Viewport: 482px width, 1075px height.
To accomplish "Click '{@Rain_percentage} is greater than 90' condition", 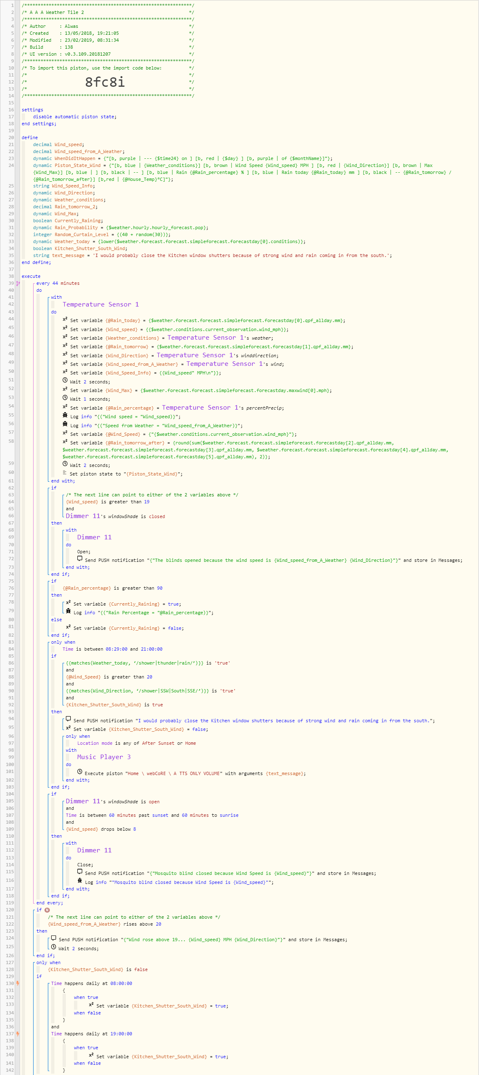I will (113, 588).
